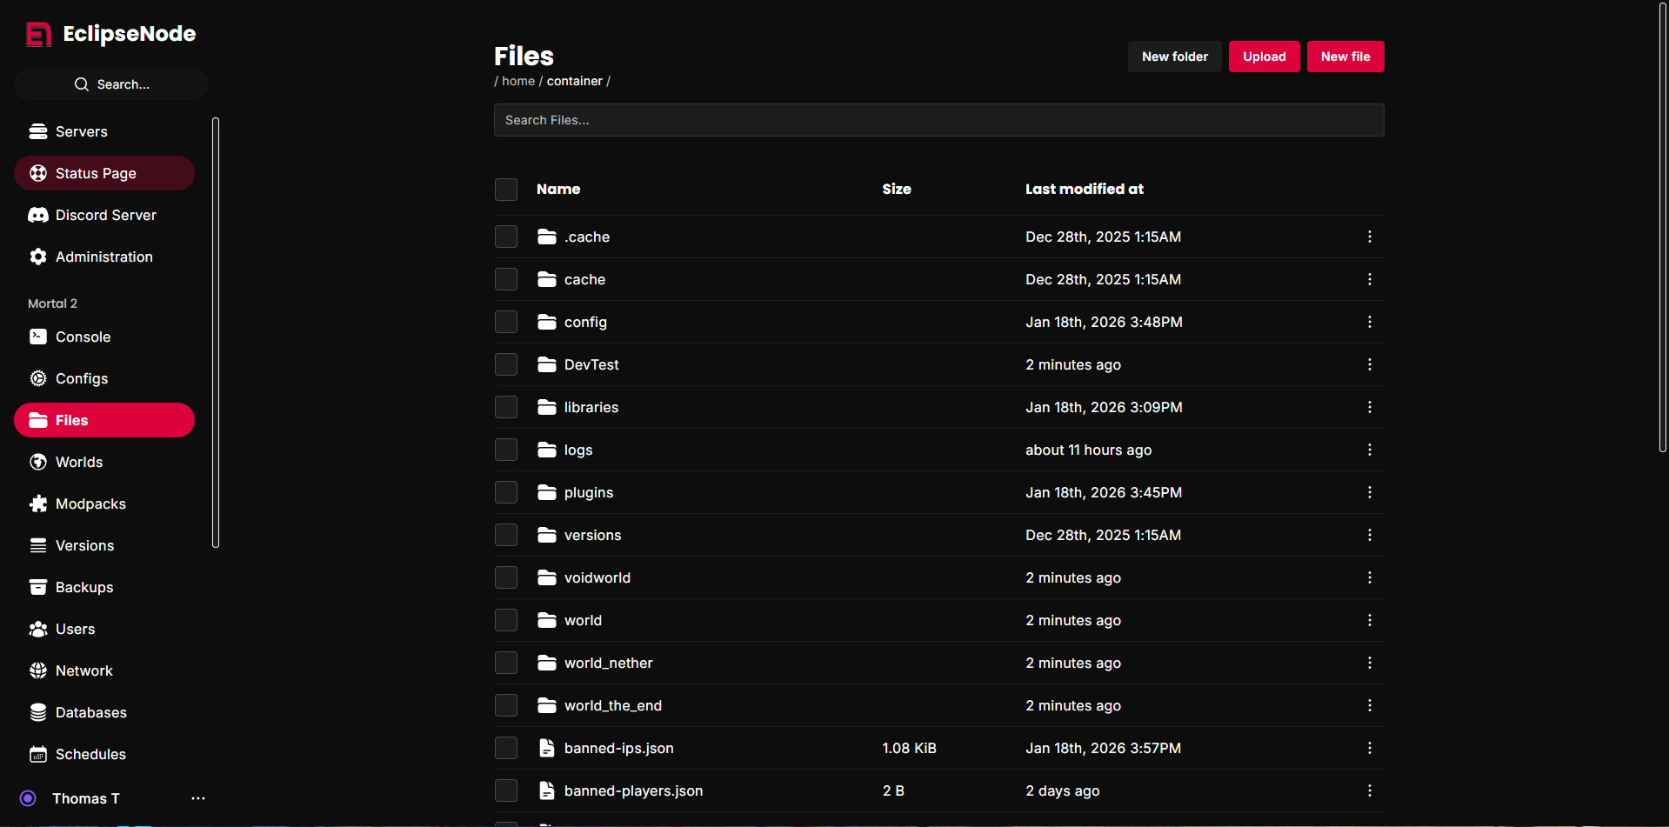Open the Schedules calendar icon
Screen dimensions: 1669x827
pos(38,754)
